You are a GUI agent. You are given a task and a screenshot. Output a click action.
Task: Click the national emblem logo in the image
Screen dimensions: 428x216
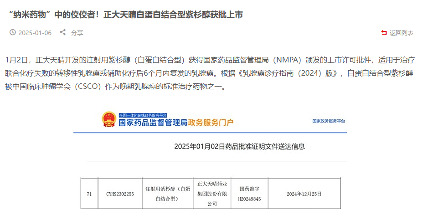coord(108,119)
